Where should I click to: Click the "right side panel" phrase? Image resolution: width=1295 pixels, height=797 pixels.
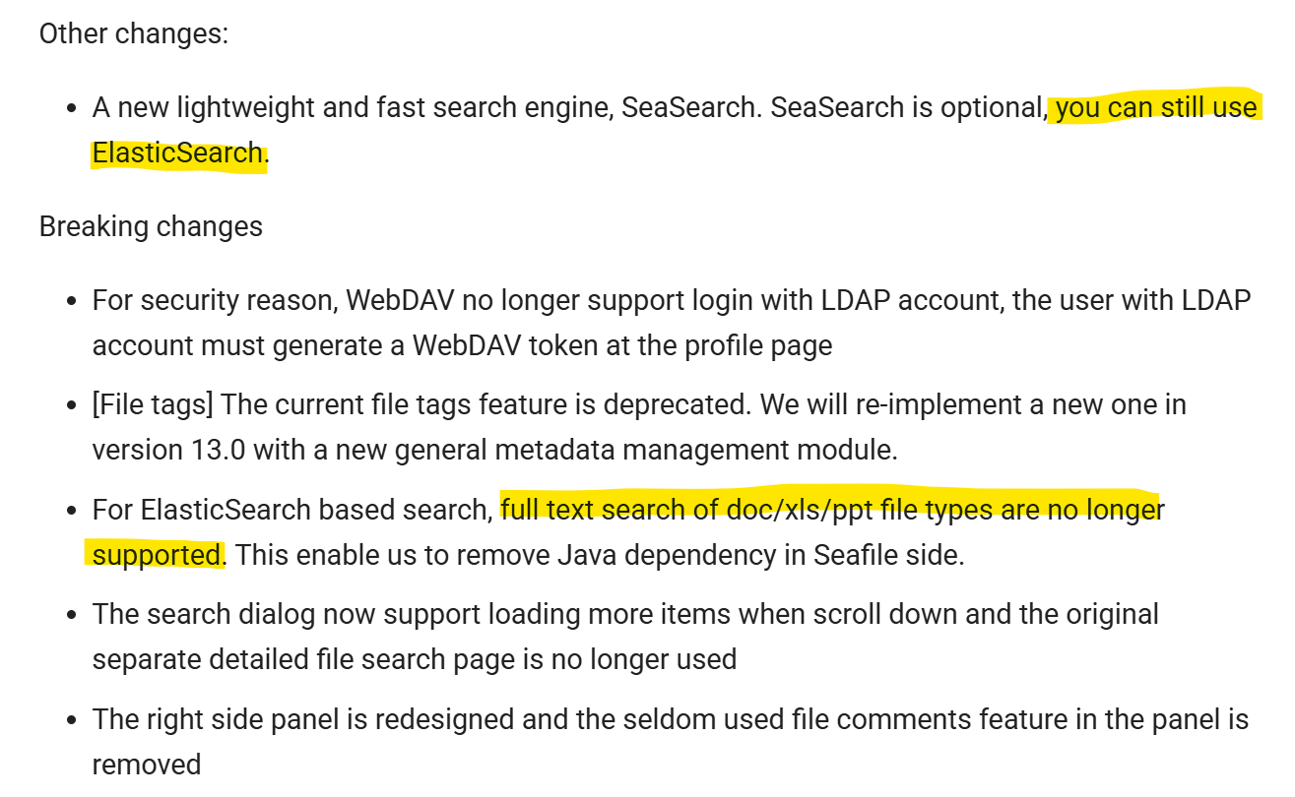pos(240,719)
